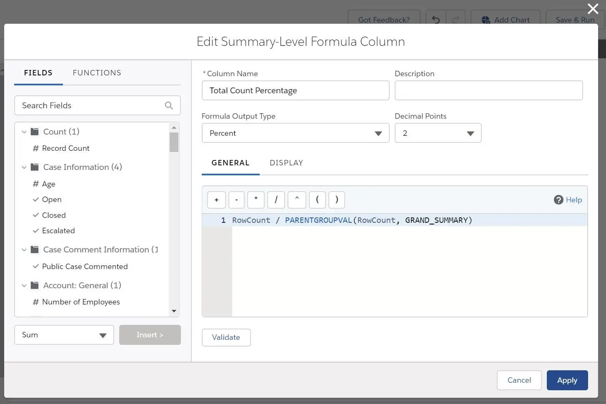The width and height of the screenshot is (606, 404).
Task: Insert the multiply asterisk operator
Action: 256,200
